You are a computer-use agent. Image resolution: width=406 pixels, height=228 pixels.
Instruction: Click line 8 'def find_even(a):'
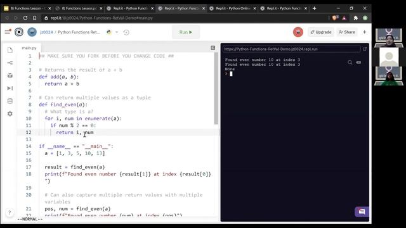(63, 104)
